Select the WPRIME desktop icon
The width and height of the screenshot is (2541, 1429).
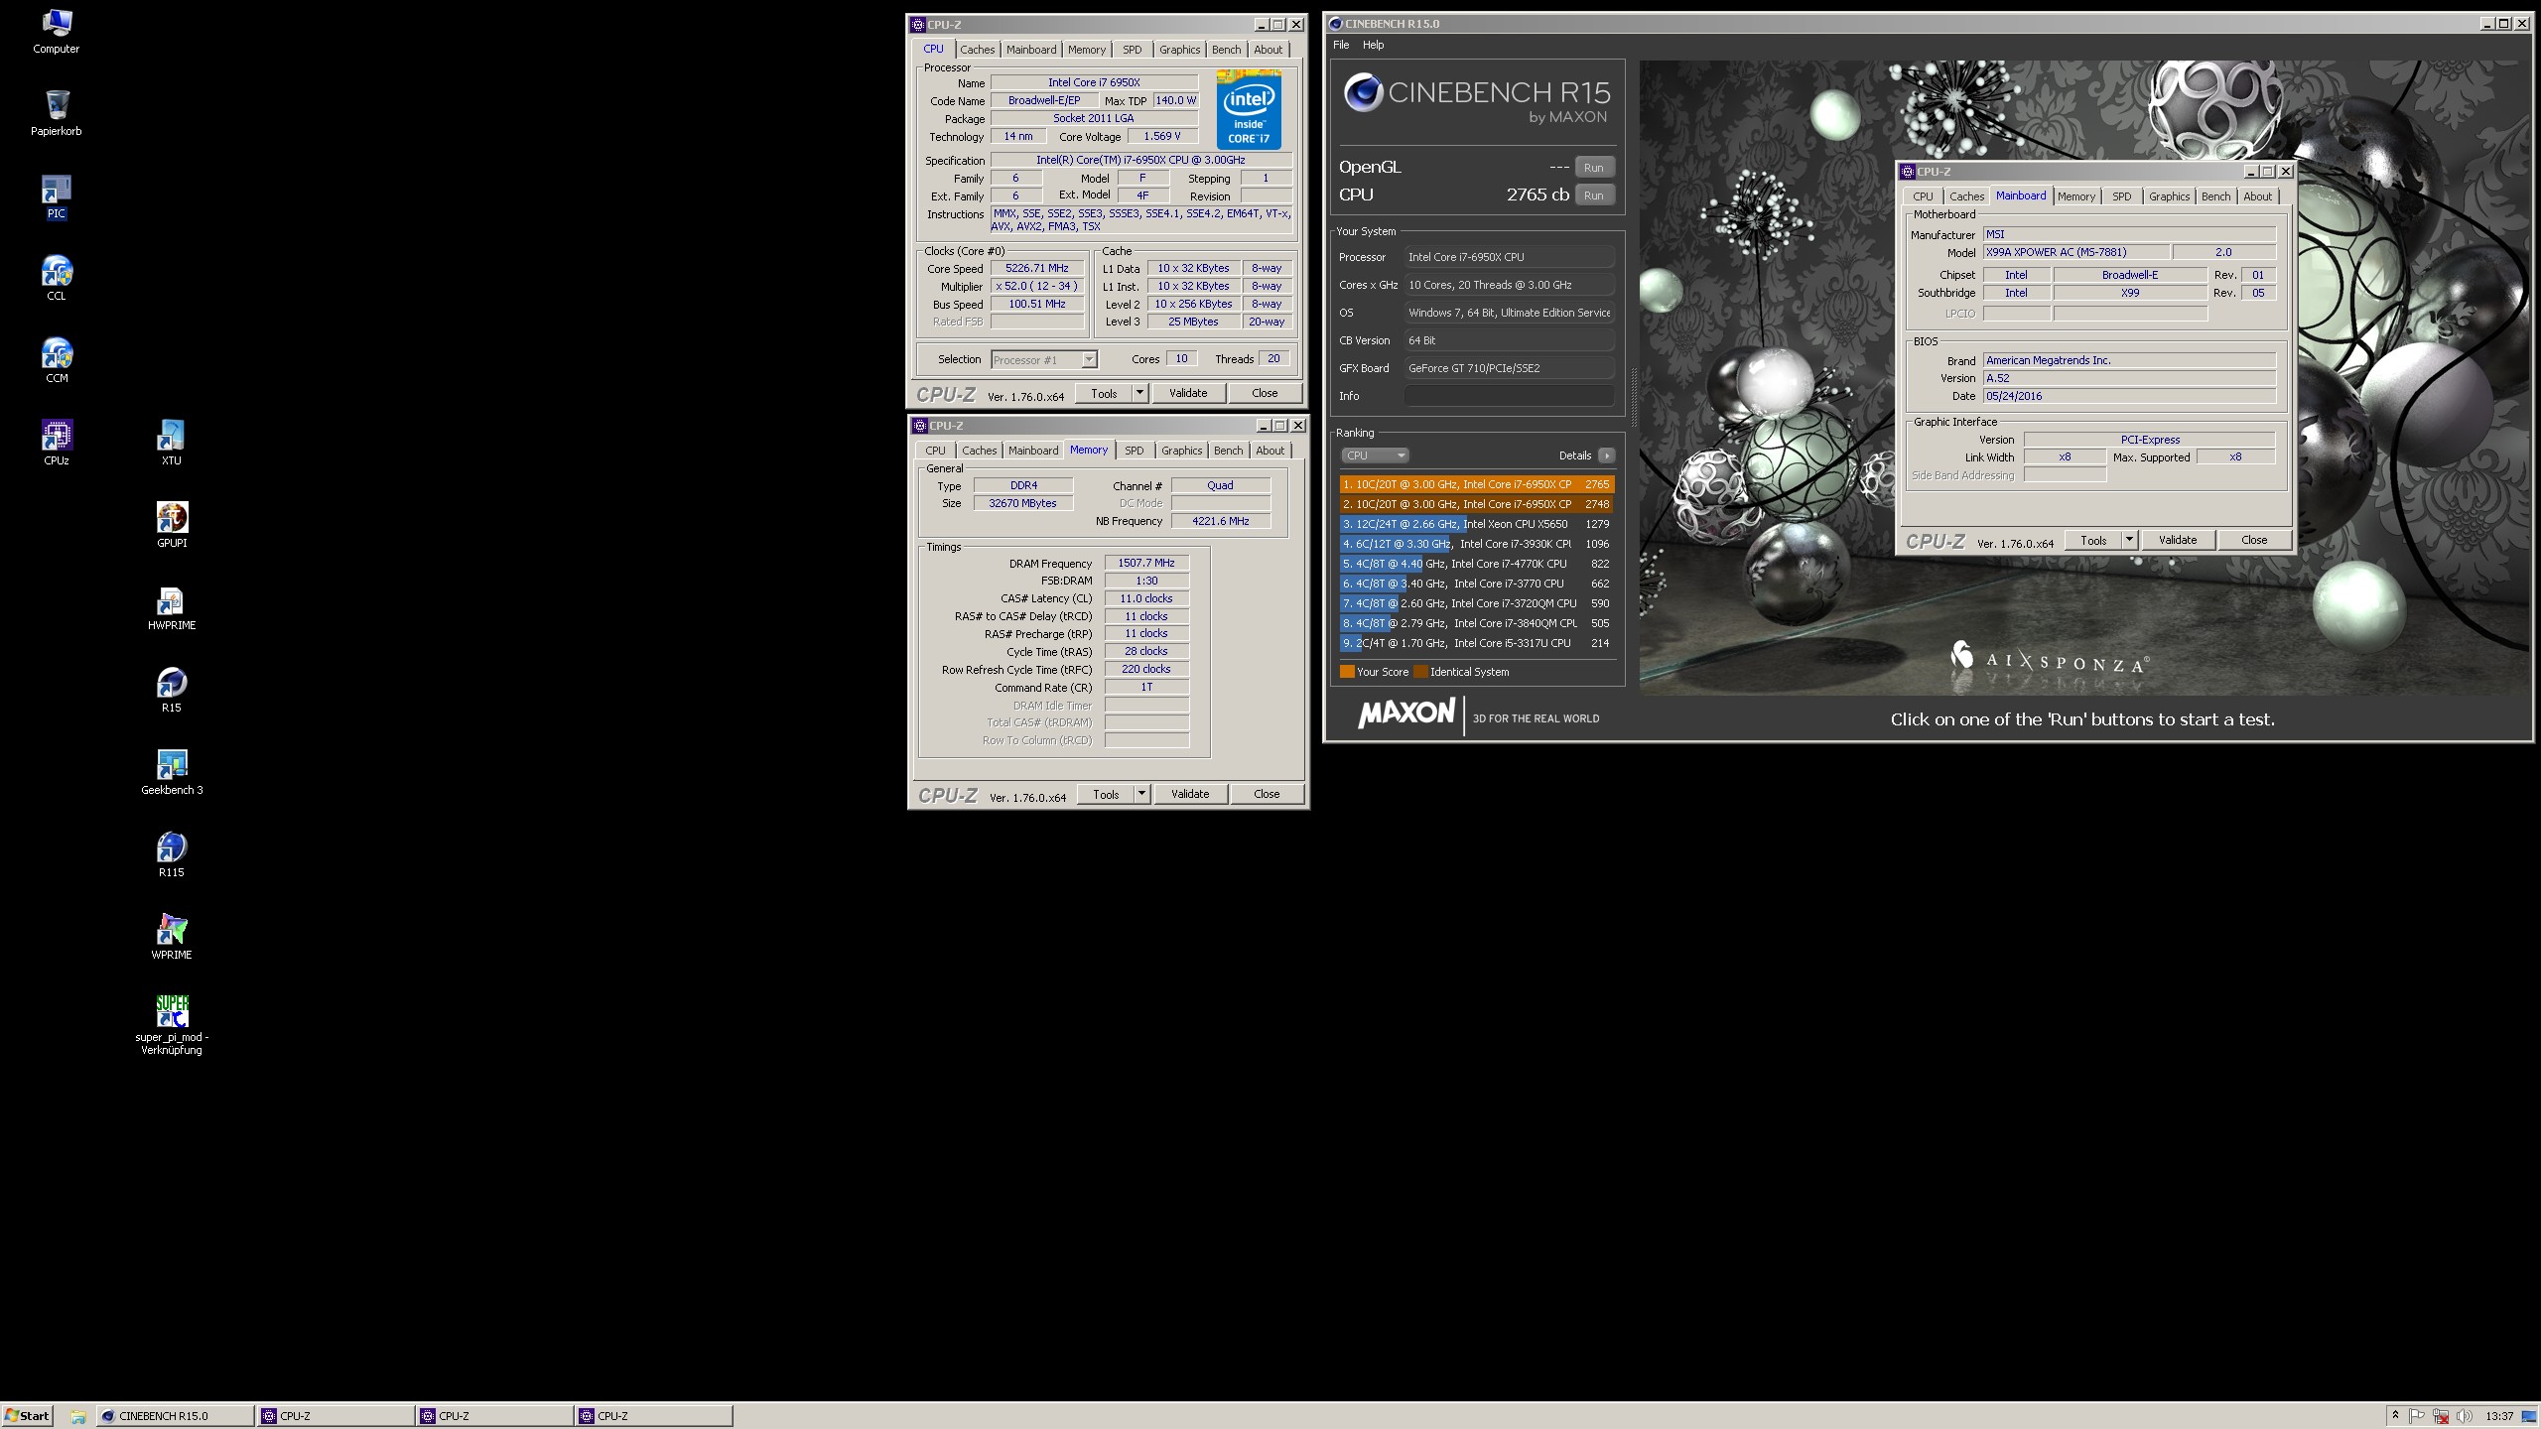tap(172, 937)
